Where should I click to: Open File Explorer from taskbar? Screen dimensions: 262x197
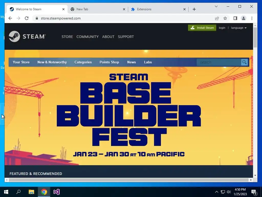(31, 192)
